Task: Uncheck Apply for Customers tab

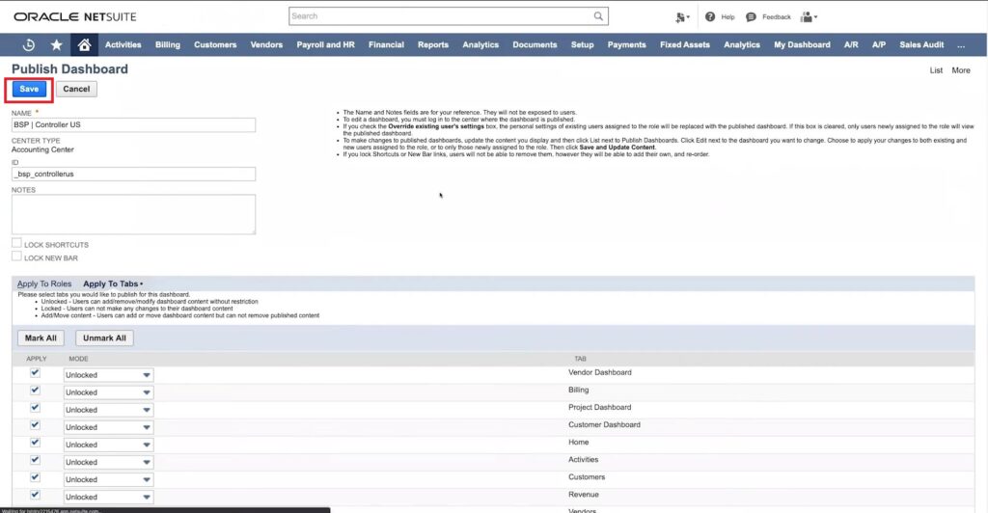Action: pos(35,477)
